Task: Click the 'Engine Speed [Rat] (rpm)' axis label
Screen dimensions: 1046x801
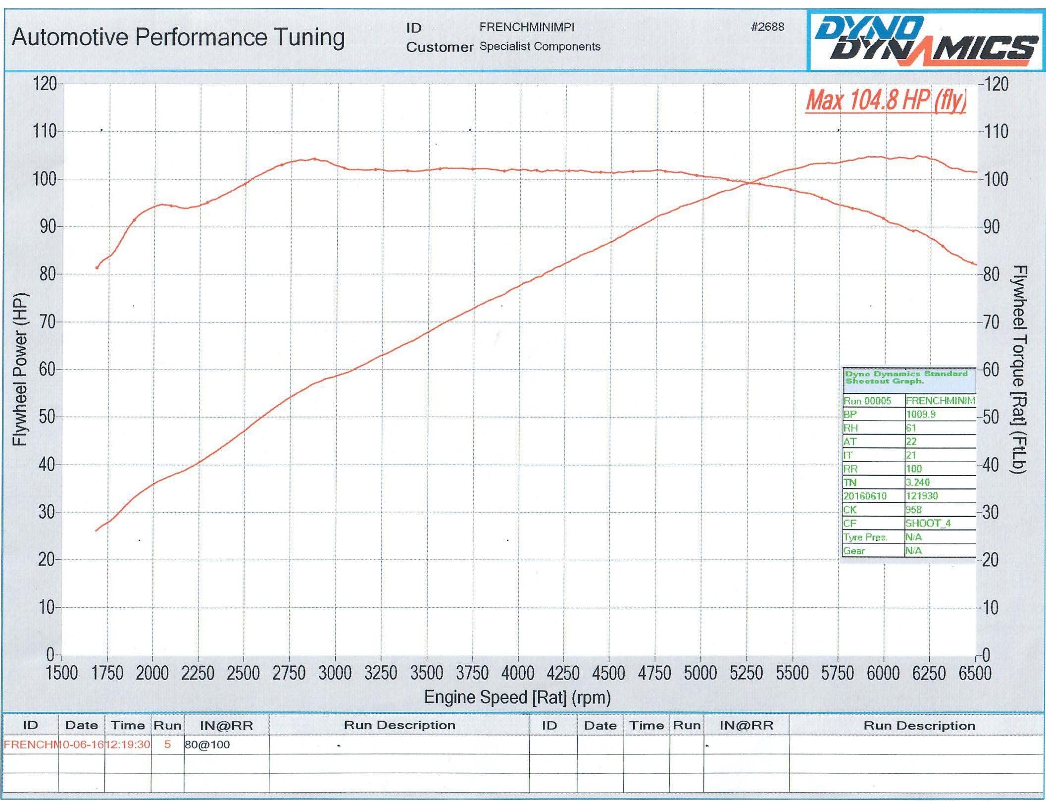Action: (x=517, y=697)
